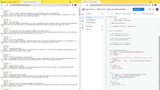
Task: Open the Overview (info) sidebar icon
Action: coord(82,14)
